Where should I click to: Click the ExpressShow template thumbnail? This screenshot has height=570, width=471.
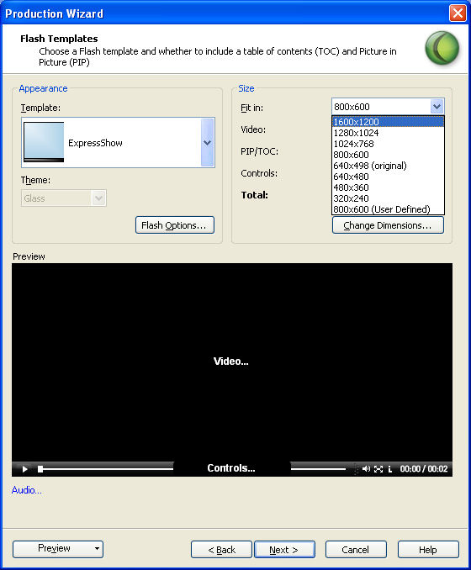coord(44,142)
